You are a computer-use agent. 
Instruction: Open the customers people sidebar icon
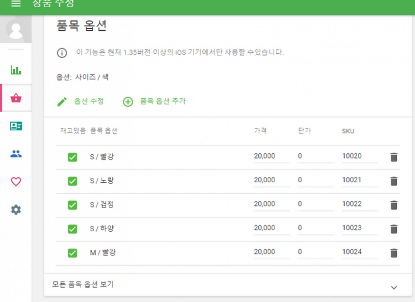[16, 154]
